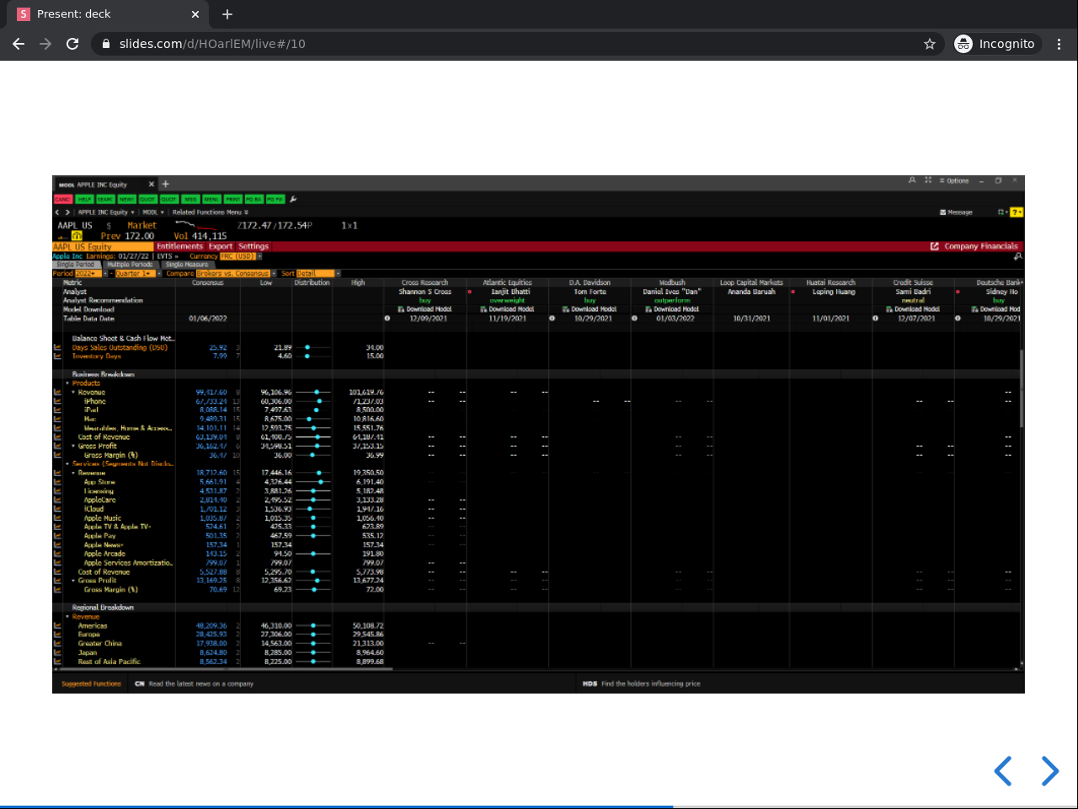The height and width of the screenshot is (809, 1078).
Task: Click the yellow help question mark icon
Action: (1017, 212)
